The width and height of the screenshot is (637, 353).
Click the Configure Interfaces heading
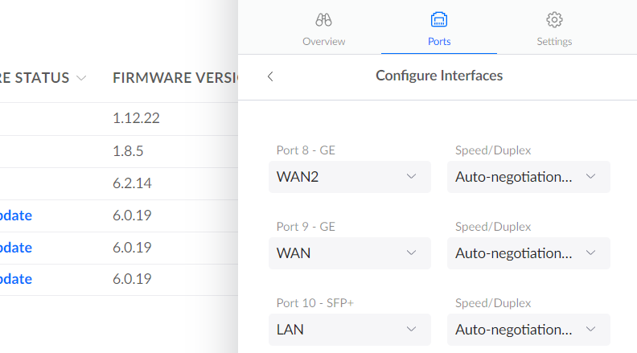[x=439, y=76]
